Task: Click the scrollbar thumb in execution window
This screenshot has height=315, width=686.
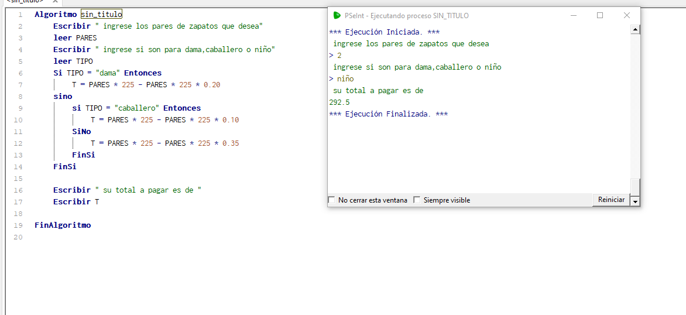Action: coord(635,187)
